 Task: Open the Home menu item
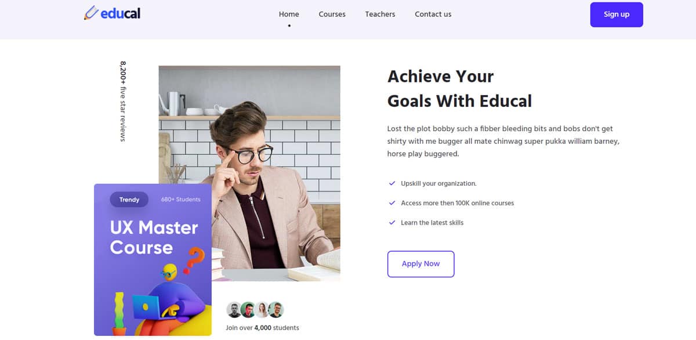click(289, 14)
